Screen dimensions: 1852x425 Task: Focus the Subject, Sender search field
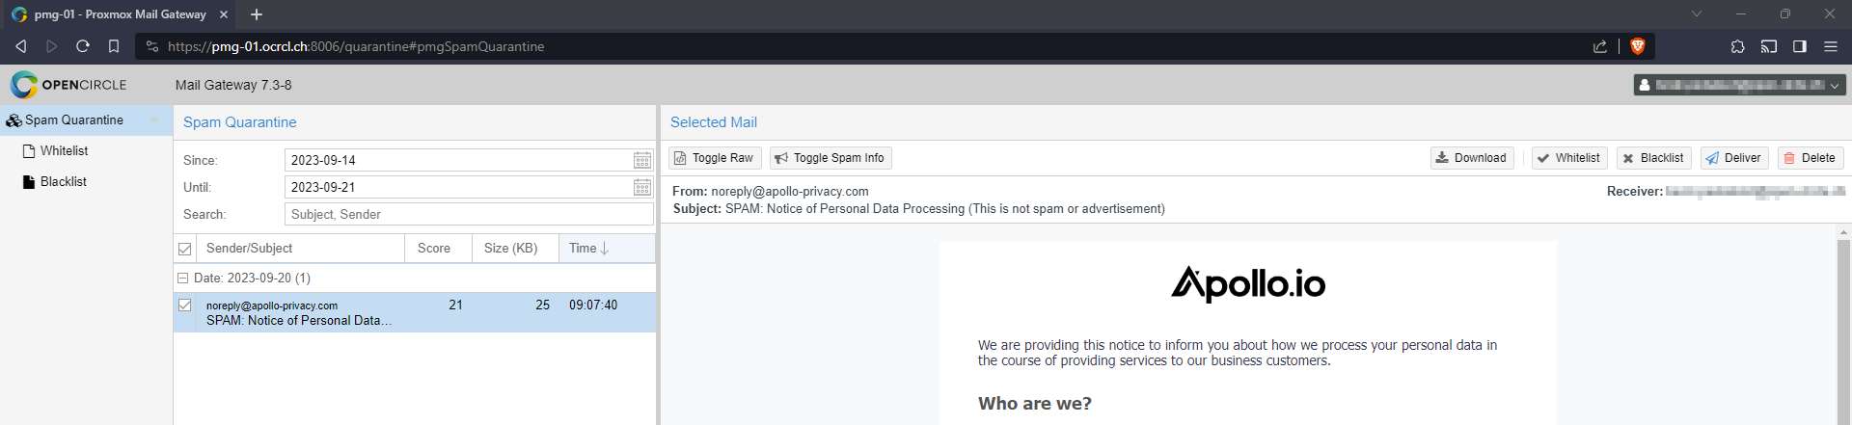click(x=469, y=214)
